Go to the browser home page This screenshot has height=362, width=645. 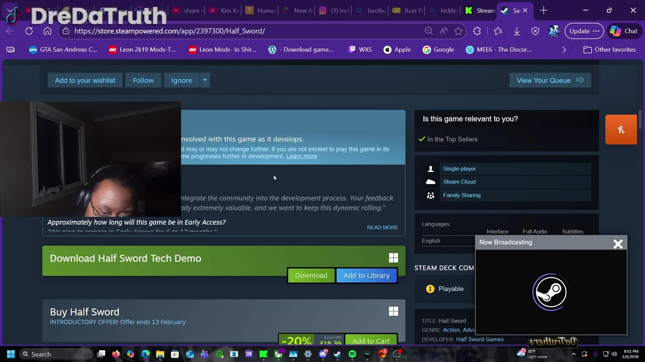47,31
